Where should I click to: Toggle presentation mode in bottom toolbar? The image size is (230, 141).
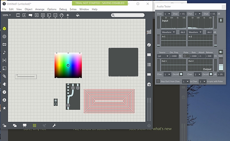click(25, 125)
